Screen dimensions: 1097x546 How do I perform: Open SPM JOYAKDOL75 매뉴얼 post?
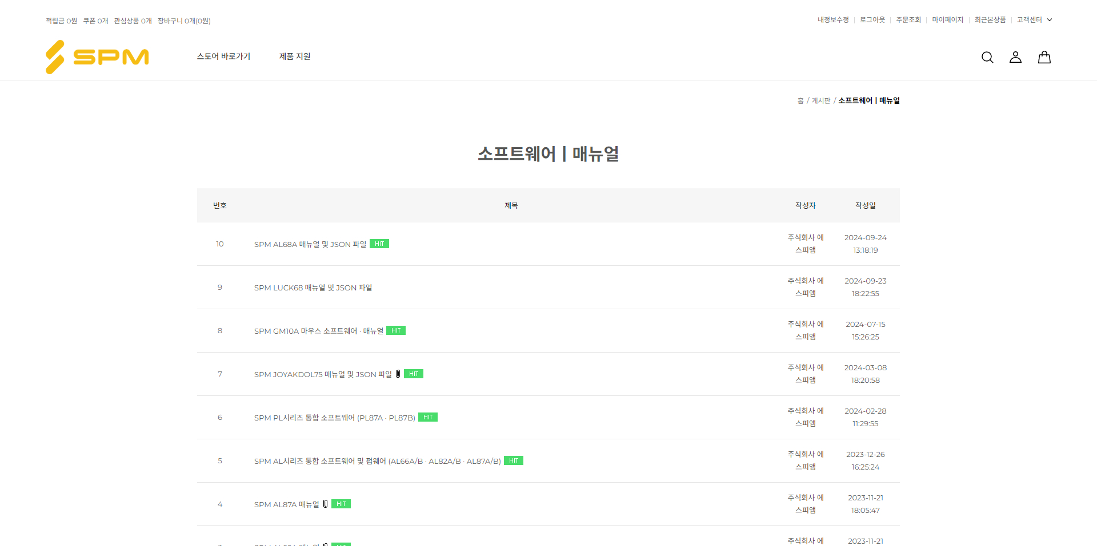click(x=323, y=374)
